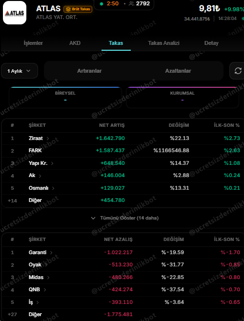Viewport: 244px width, 321px height.
Task: Click Garanti İLK-SON value %-1.70
Action: 230,252
